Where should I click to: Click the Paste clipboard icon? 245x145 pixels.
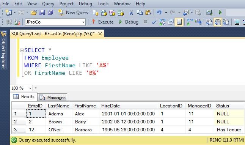(148, 13)
